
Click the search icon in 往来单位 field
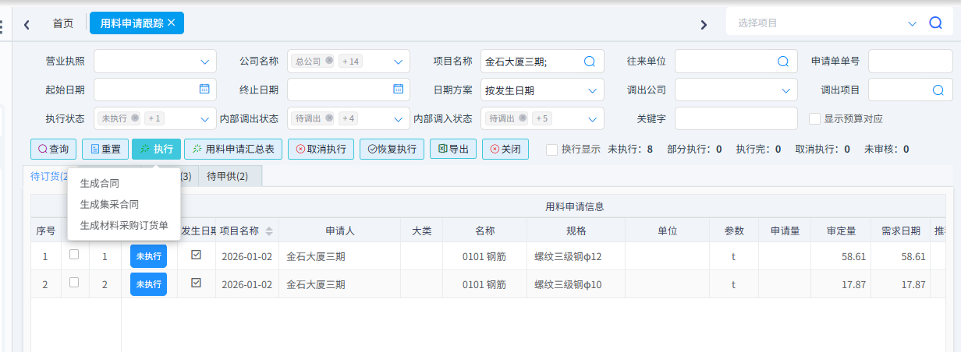783,62
